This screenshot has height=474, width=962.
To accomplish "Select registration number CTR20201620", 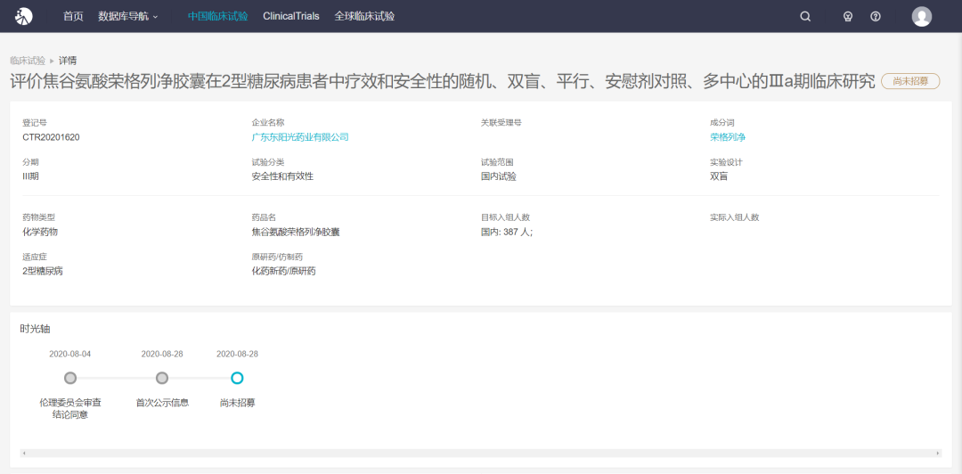I will click(51, 137).
